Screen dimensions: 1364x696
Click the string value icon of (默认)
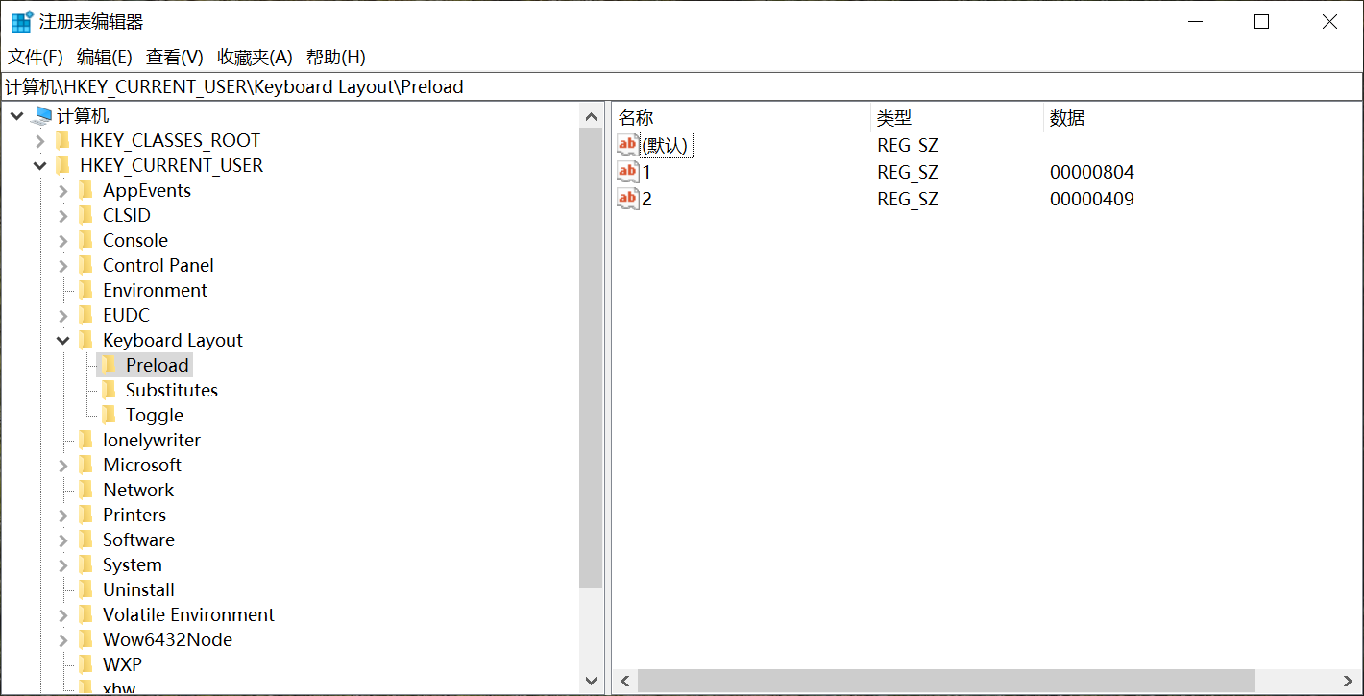pos(628,146)
